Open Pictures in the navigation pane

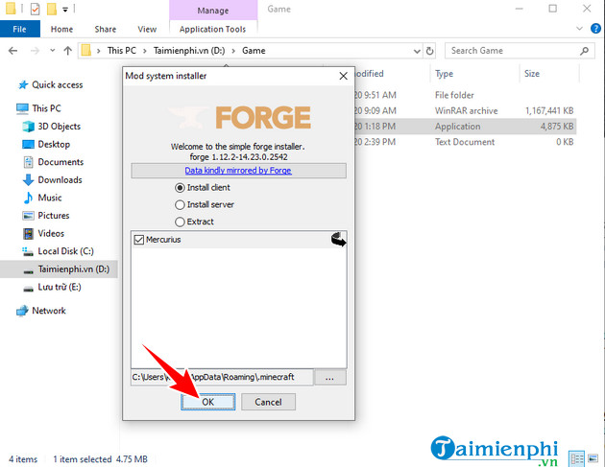(53, 216)
